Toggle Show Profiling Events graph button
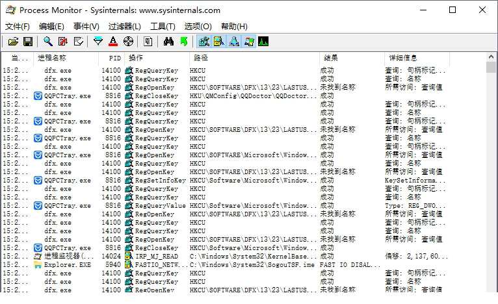498x304 pixels. pos(263,42)
